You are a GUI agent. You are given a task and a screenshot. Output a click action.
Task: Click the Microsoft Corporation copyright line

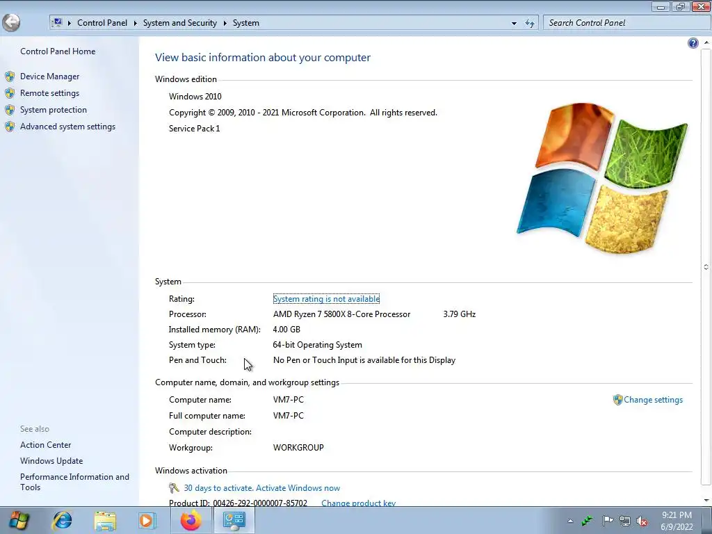coord(303,113)
